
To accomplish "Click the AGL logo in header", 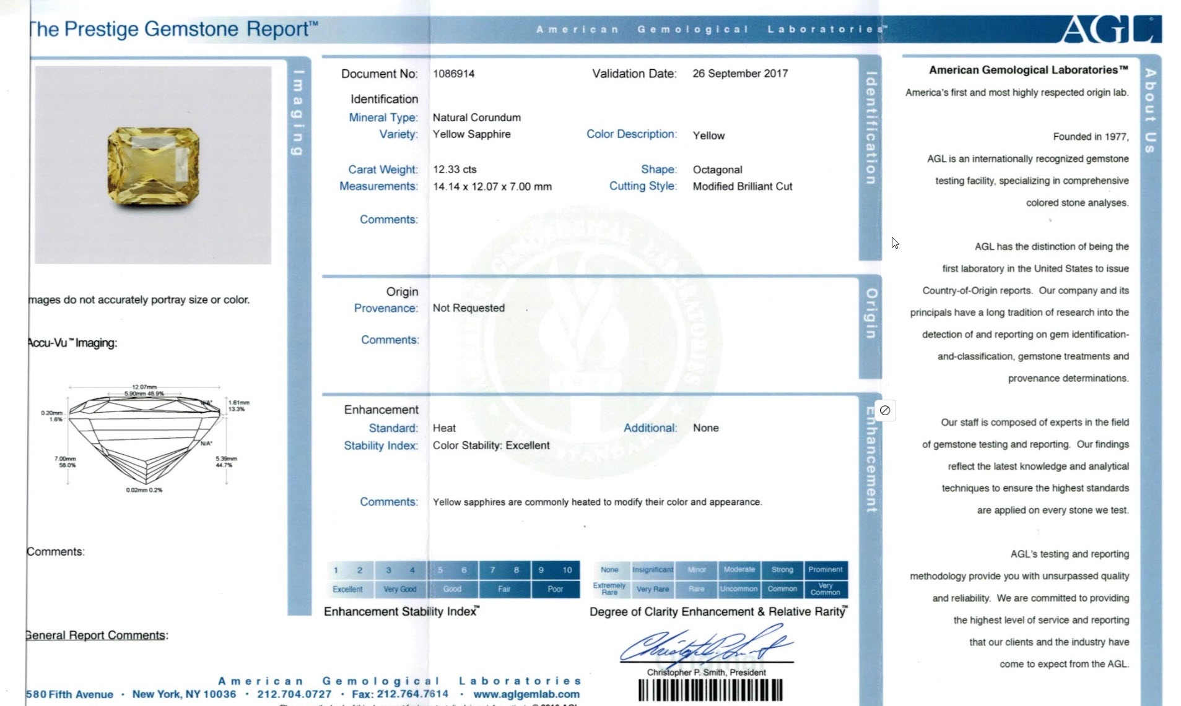I will 1110,29.
